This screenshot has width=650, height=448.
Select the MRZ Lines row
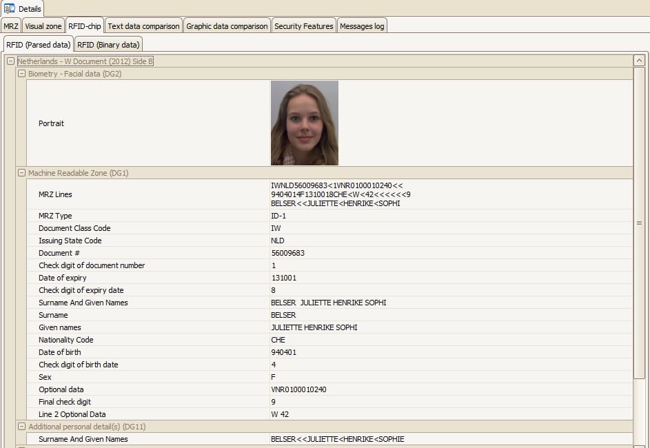55,194
